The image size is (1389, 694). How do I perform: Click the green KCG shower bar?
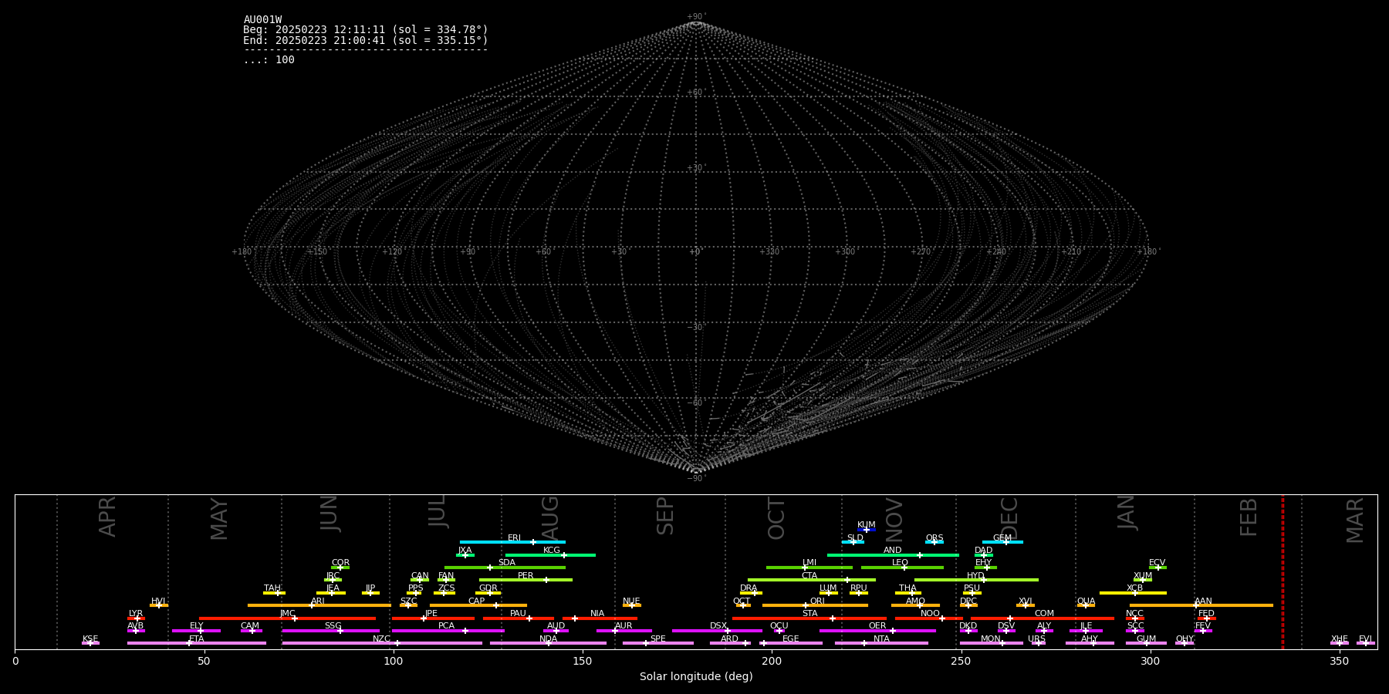coord(550,554)
